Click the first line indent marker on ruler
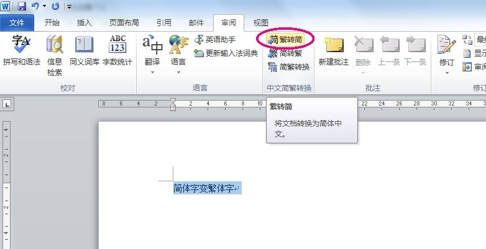 [173, 101]
